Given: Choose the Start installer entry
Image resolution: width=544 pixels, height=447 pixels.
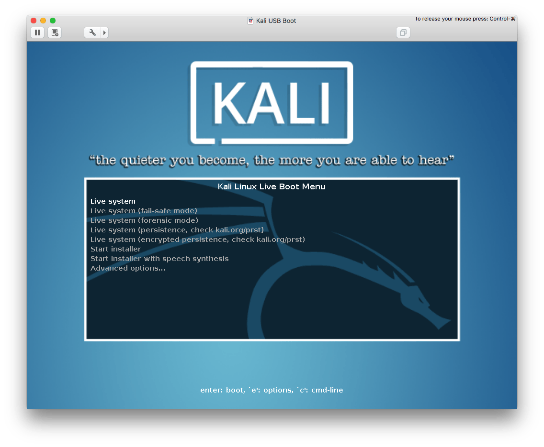Looking at the screenshot, I should pos(116,249).
